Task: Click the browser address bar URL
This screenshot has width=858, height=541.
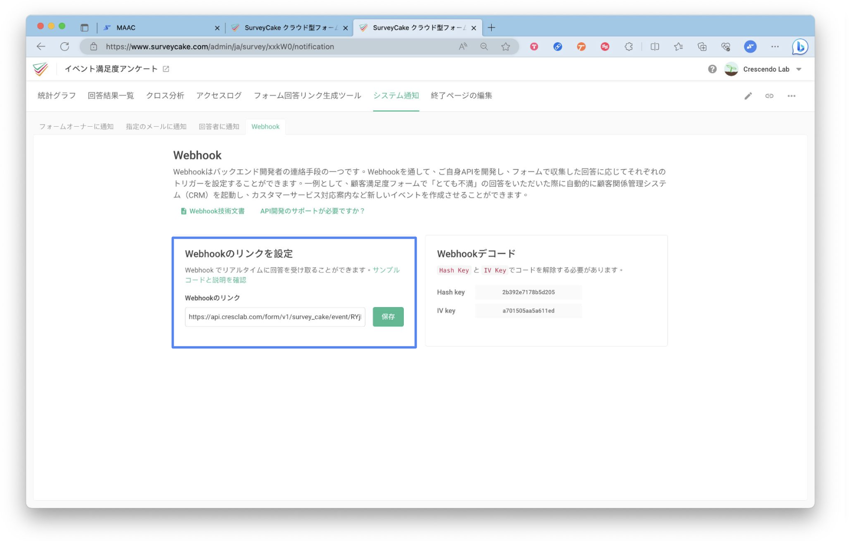Action: [220, 47]
